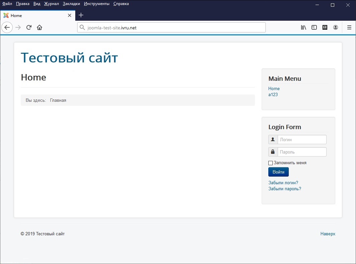Select the Home browser tab
Image resolution: width=356 pixels, height=264 pixels.
point(38,15)
